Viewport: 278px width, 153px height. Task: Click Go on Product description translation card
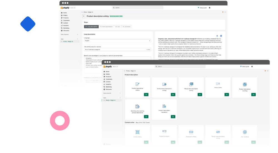point(173,117)
